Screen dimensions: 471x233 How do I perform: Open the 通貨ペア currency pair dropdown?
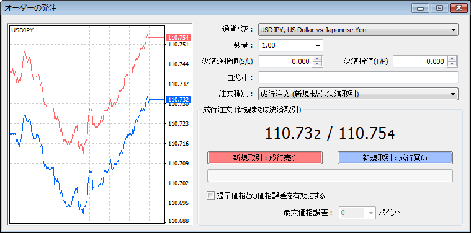click(358, 30)
